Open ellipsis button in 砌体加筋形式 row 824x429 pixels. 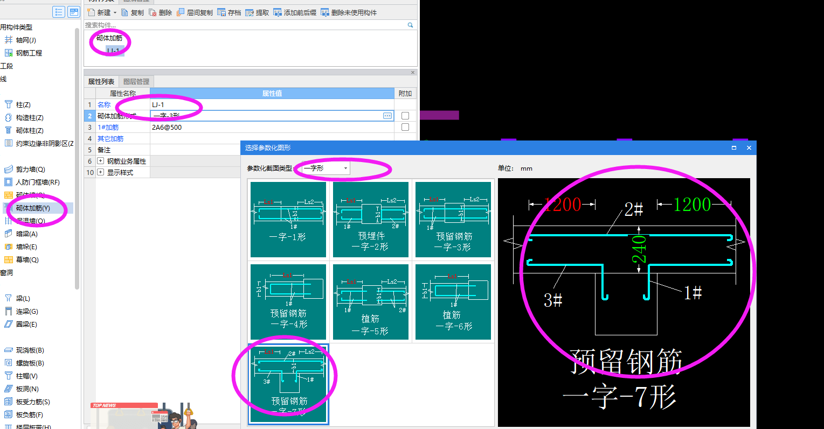387,116
